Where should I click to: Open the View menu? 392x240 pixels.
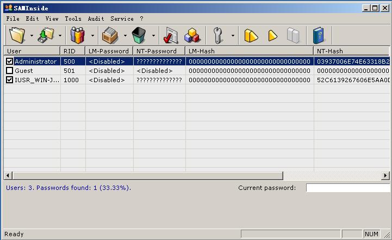(52, 19)
